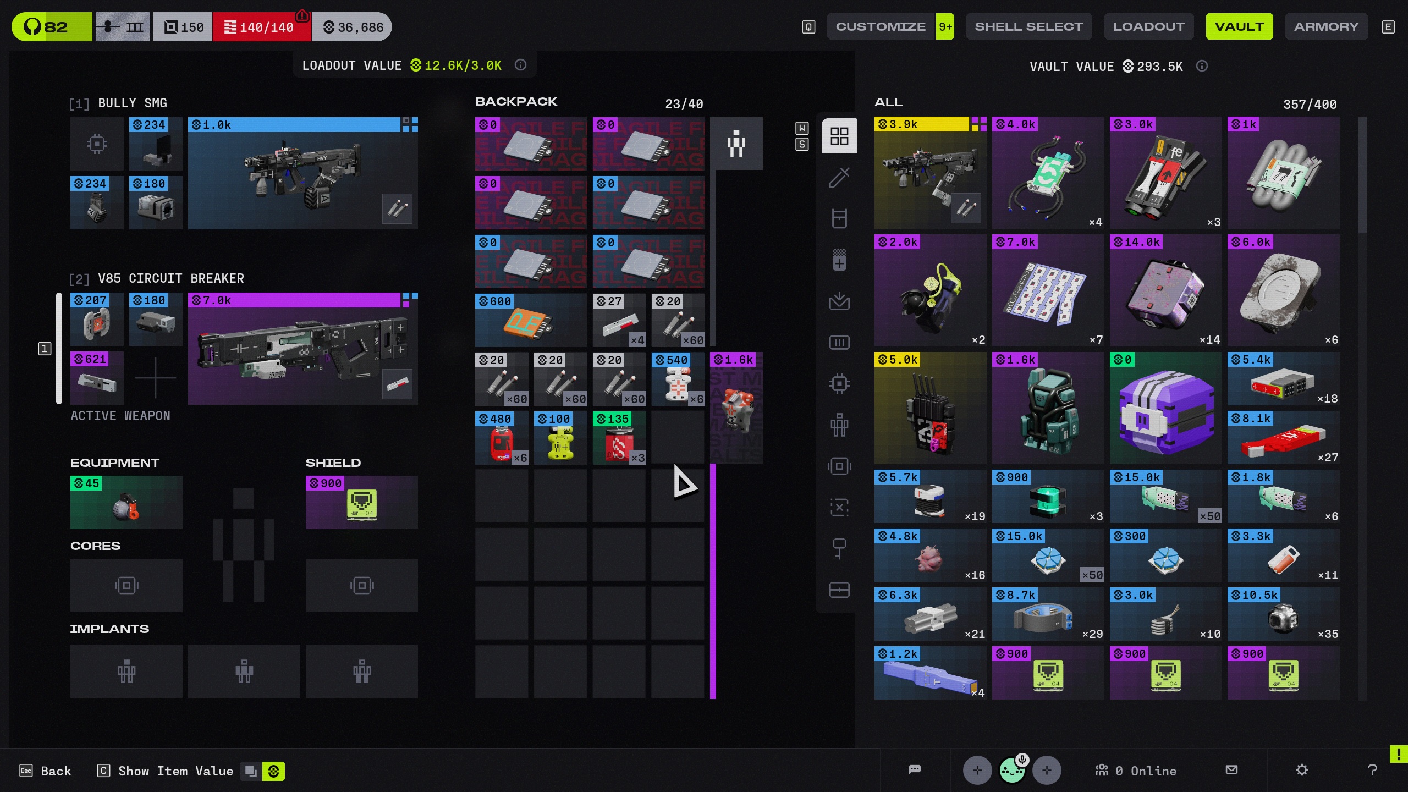Open the mail envelope icon
This screenshot has width=1408, height=792.
pos(1232,770)
